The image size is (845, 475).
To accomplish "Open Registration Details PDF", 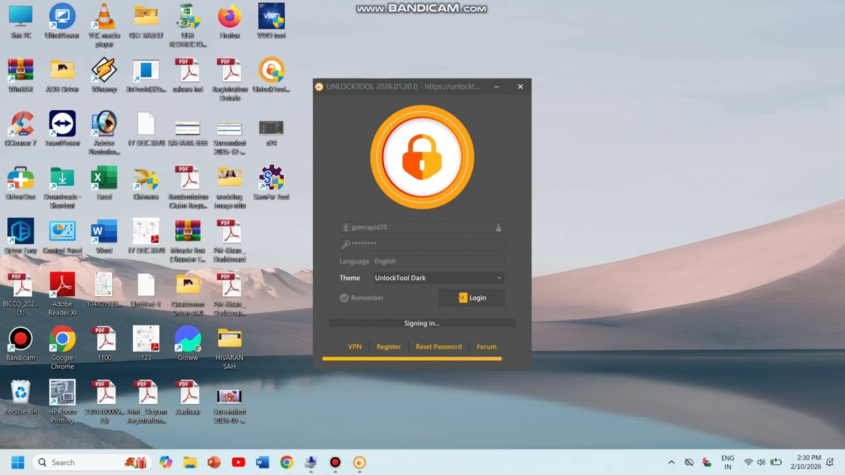I will [x=229, y=79].
